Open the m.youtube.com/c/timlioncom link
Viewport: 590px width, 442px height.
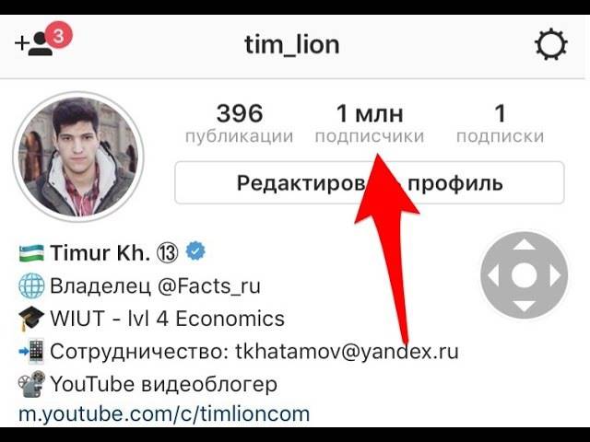164,413
